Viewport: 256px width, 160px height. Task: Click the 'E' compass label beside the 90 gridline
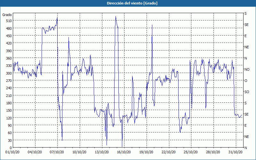(x=245, y=125)
